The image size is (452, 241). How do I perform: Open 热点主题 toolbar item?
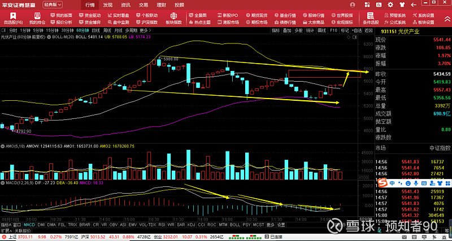[x=200, y=22]
